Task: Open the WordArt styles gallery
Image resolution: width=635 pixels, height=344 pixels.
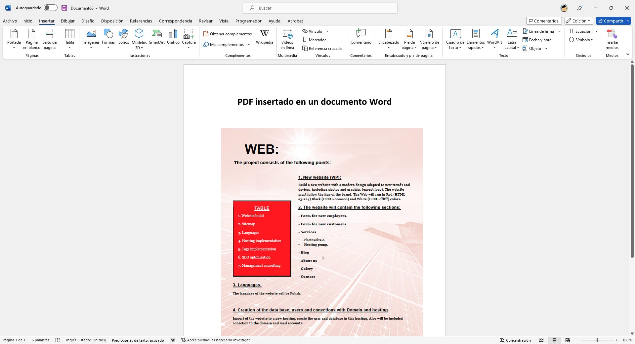Action: tap(494, 39)
